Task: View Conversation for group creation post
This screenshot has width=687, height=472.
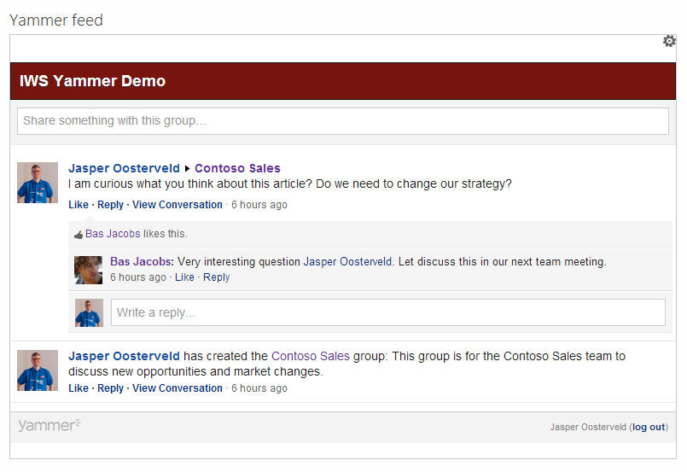Action: coord(177,388)
